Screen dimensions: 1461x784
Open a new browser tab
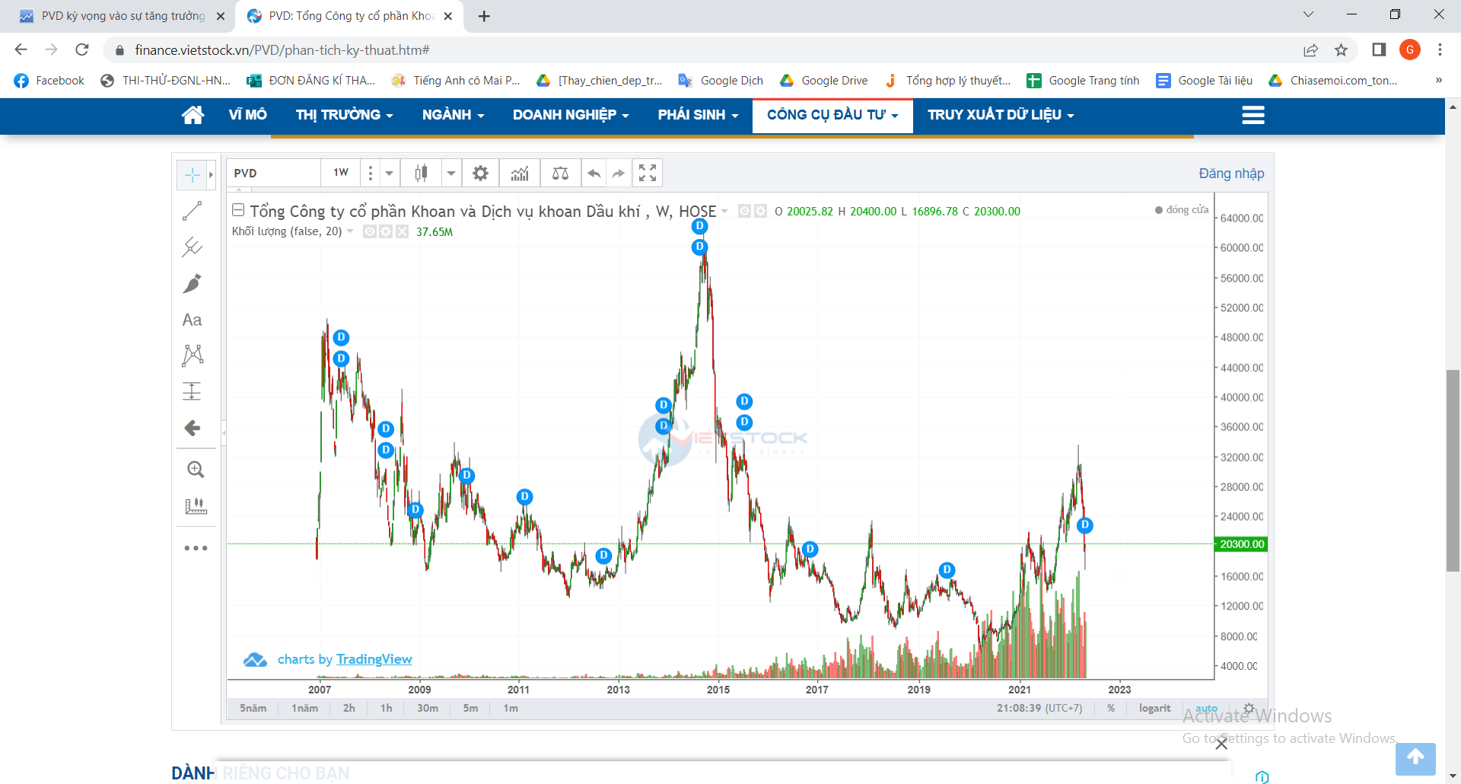[x=484, y=16]
